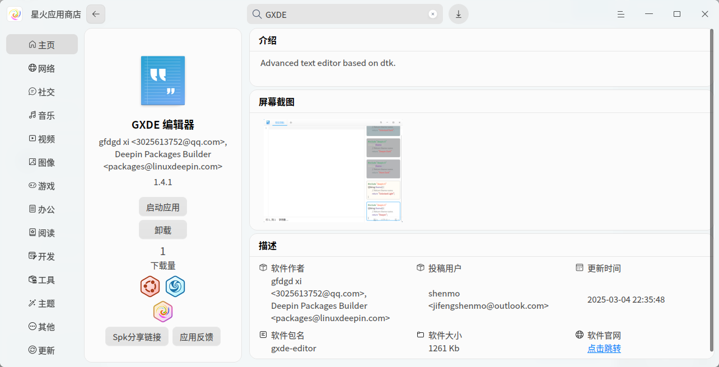719x367 pixels.
Task: Click the 软件大小 folder icon
Action: (x=421, y=335)
